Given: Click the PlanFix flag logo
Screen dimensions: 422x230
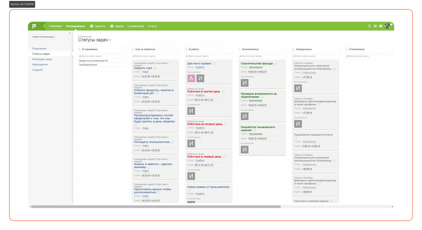Looking at the screenshot, I should coord(34,26).
